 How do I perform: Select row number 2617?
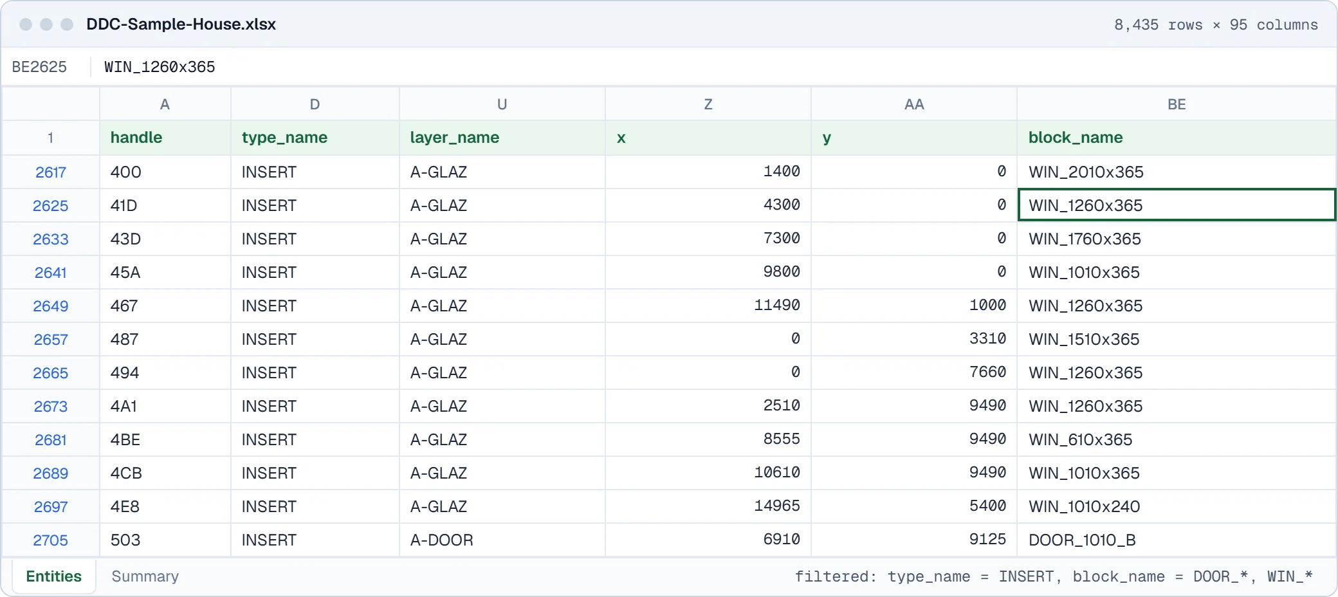click(51, 172)
